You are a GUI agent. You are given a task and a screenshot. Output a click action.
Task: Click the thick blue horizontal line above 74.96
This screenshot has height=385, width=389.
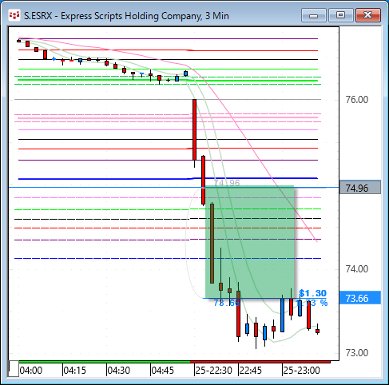point(168,179)
